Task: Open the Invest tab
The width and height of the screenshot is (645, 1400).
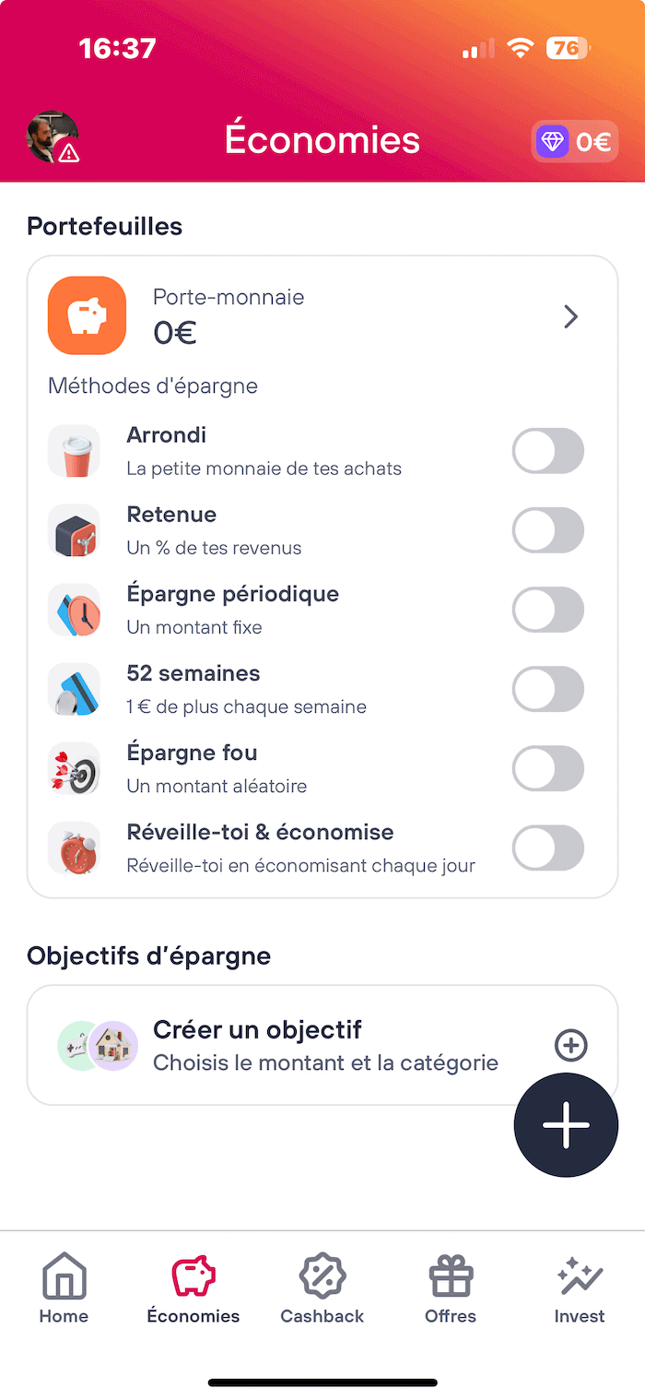Action: (580, 1288)
